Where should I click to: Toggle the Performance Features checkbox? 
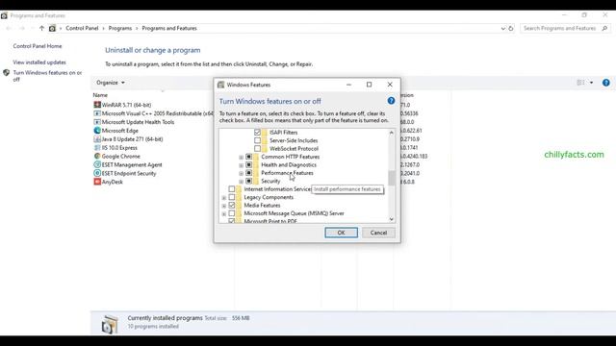[248, 173]
